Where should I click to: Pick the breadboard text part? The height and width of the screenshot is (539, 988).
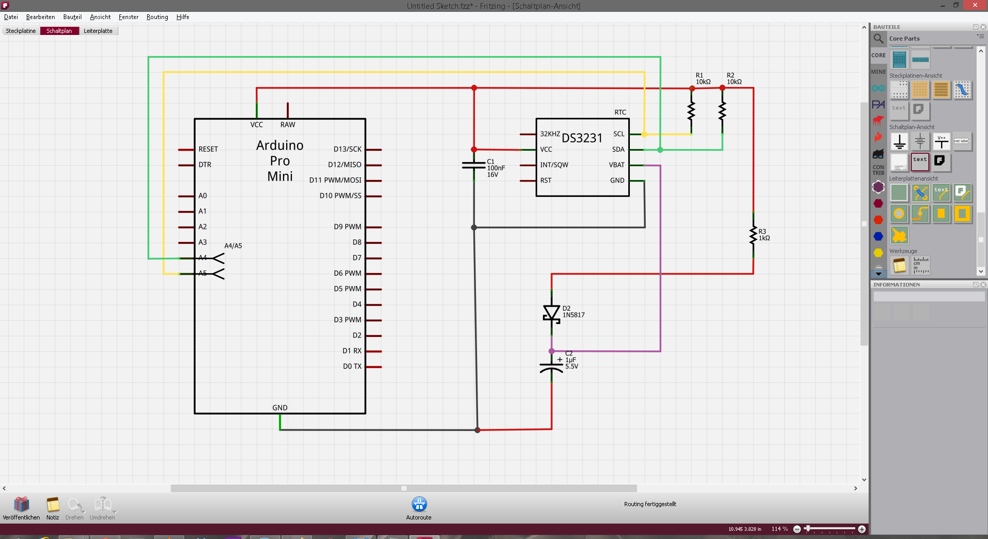[899, 110]
